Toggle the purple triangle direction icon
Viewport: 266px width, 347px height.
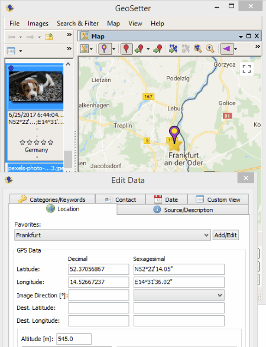pos(226,48)
